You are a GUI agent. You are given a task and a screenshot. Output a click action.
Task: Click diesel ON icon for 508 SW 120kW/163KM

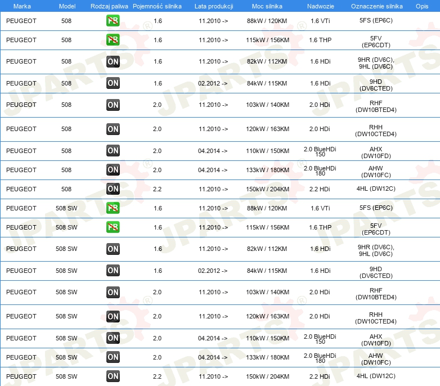(113, 316)
